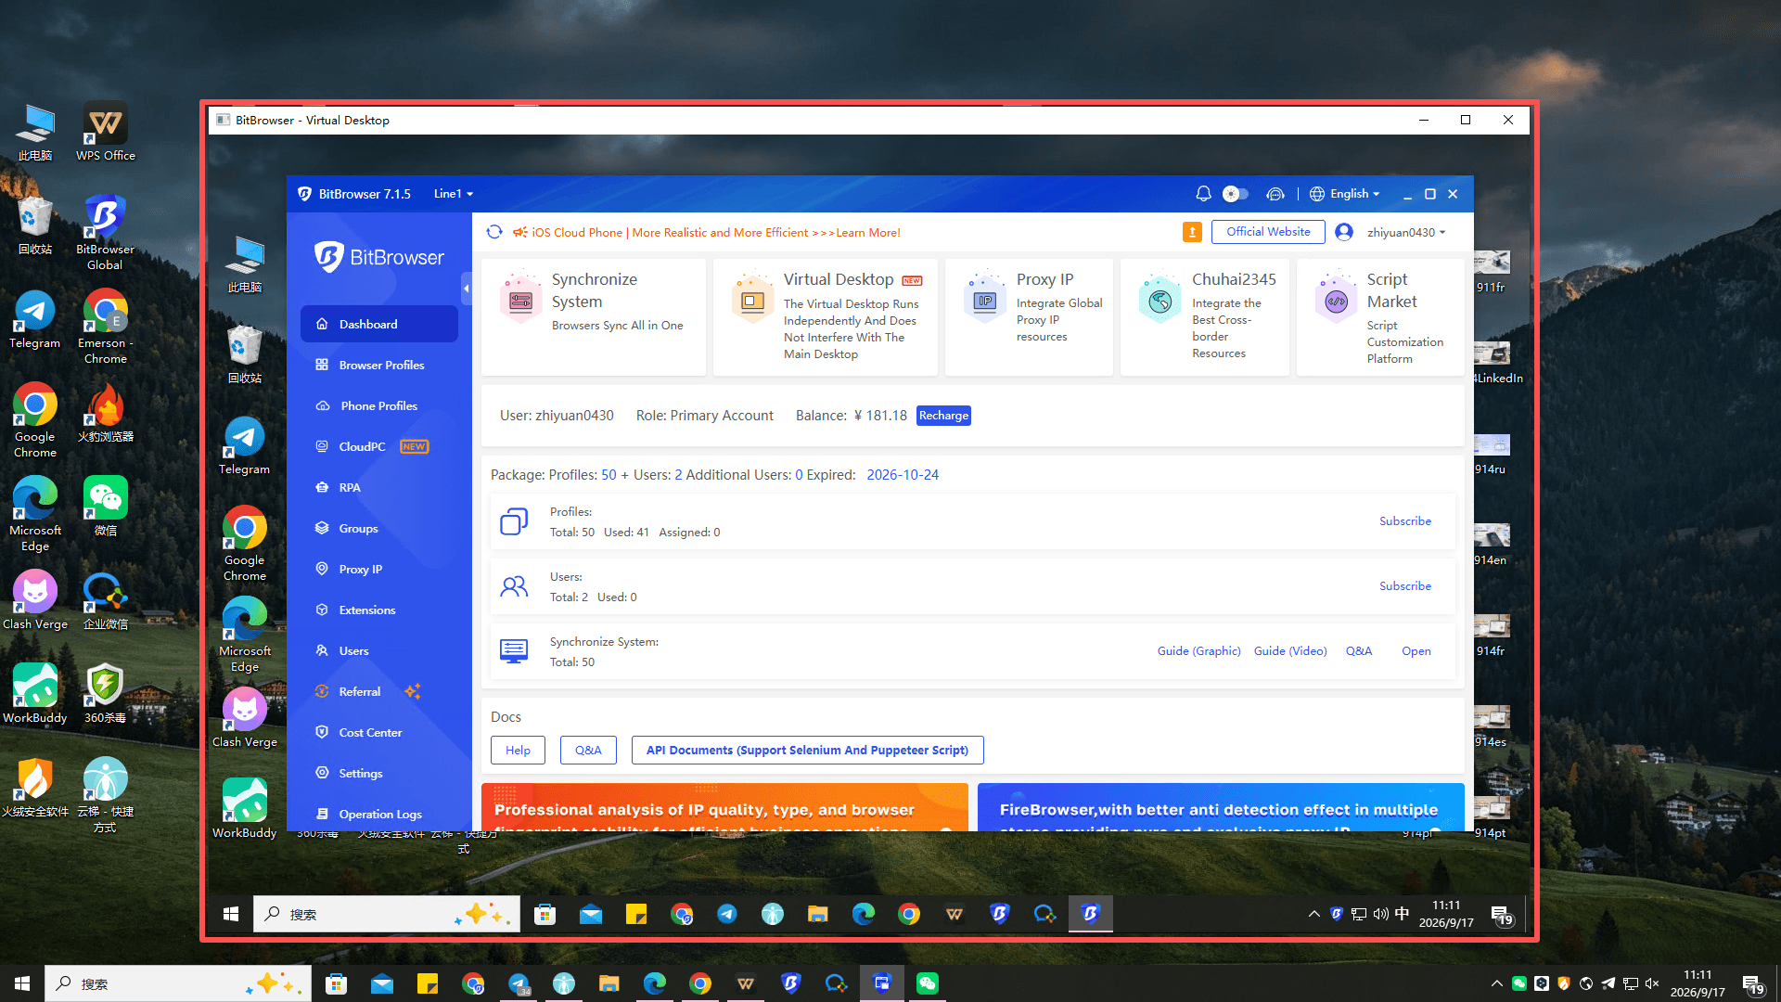
Task: Click the Help button under Docs
Action: (518, 750)
